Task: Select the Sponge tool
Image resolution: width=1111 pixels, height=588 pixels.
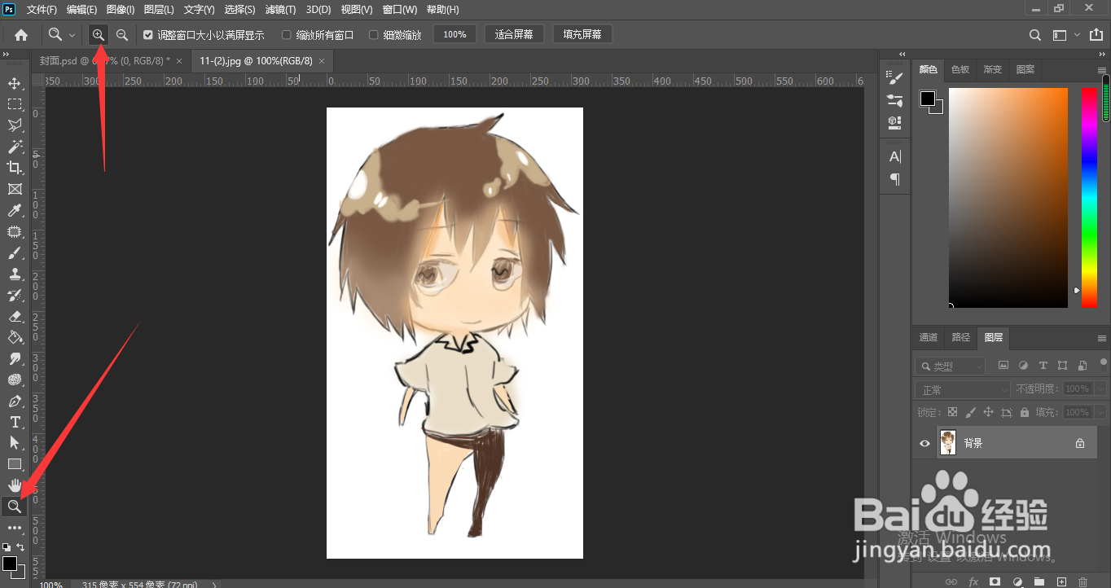Action: (x=15, y=380)
